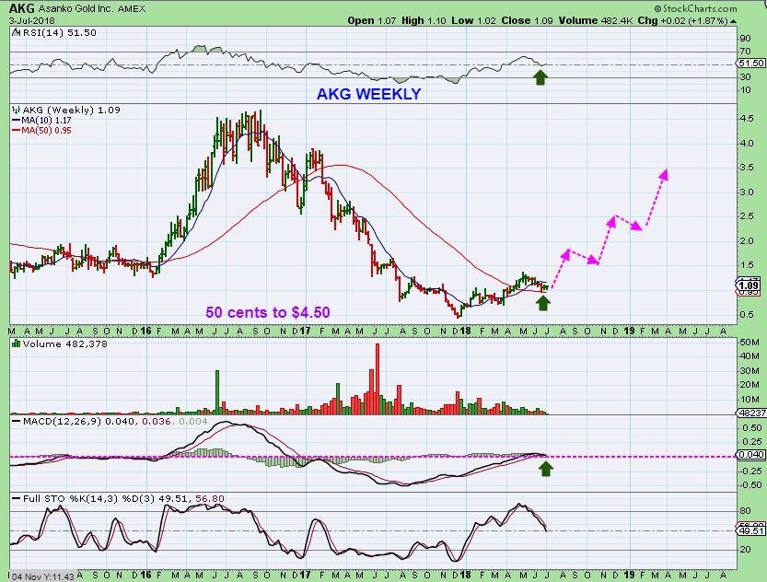Image resolution: width=767 pixels, height=582 pixels.
Task: Click the black line marker beside MACD(12,26,9)
Action: pos(17,421)
